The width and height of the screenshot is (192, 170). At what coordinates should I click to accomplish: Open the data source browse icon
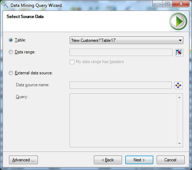(178, 85)
